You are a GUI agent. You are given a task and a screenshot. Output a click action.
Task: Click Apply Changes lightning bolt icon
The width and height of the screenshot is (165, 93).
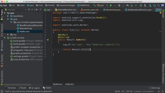(x=115, y=5)
